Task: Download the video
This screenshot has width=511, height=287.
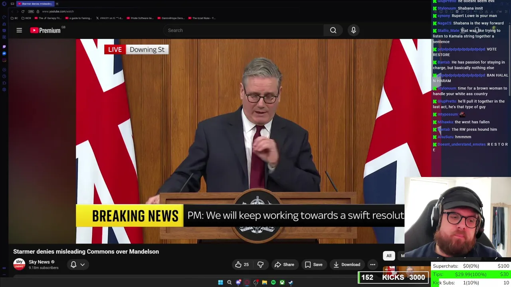Action: click(347, 265)
